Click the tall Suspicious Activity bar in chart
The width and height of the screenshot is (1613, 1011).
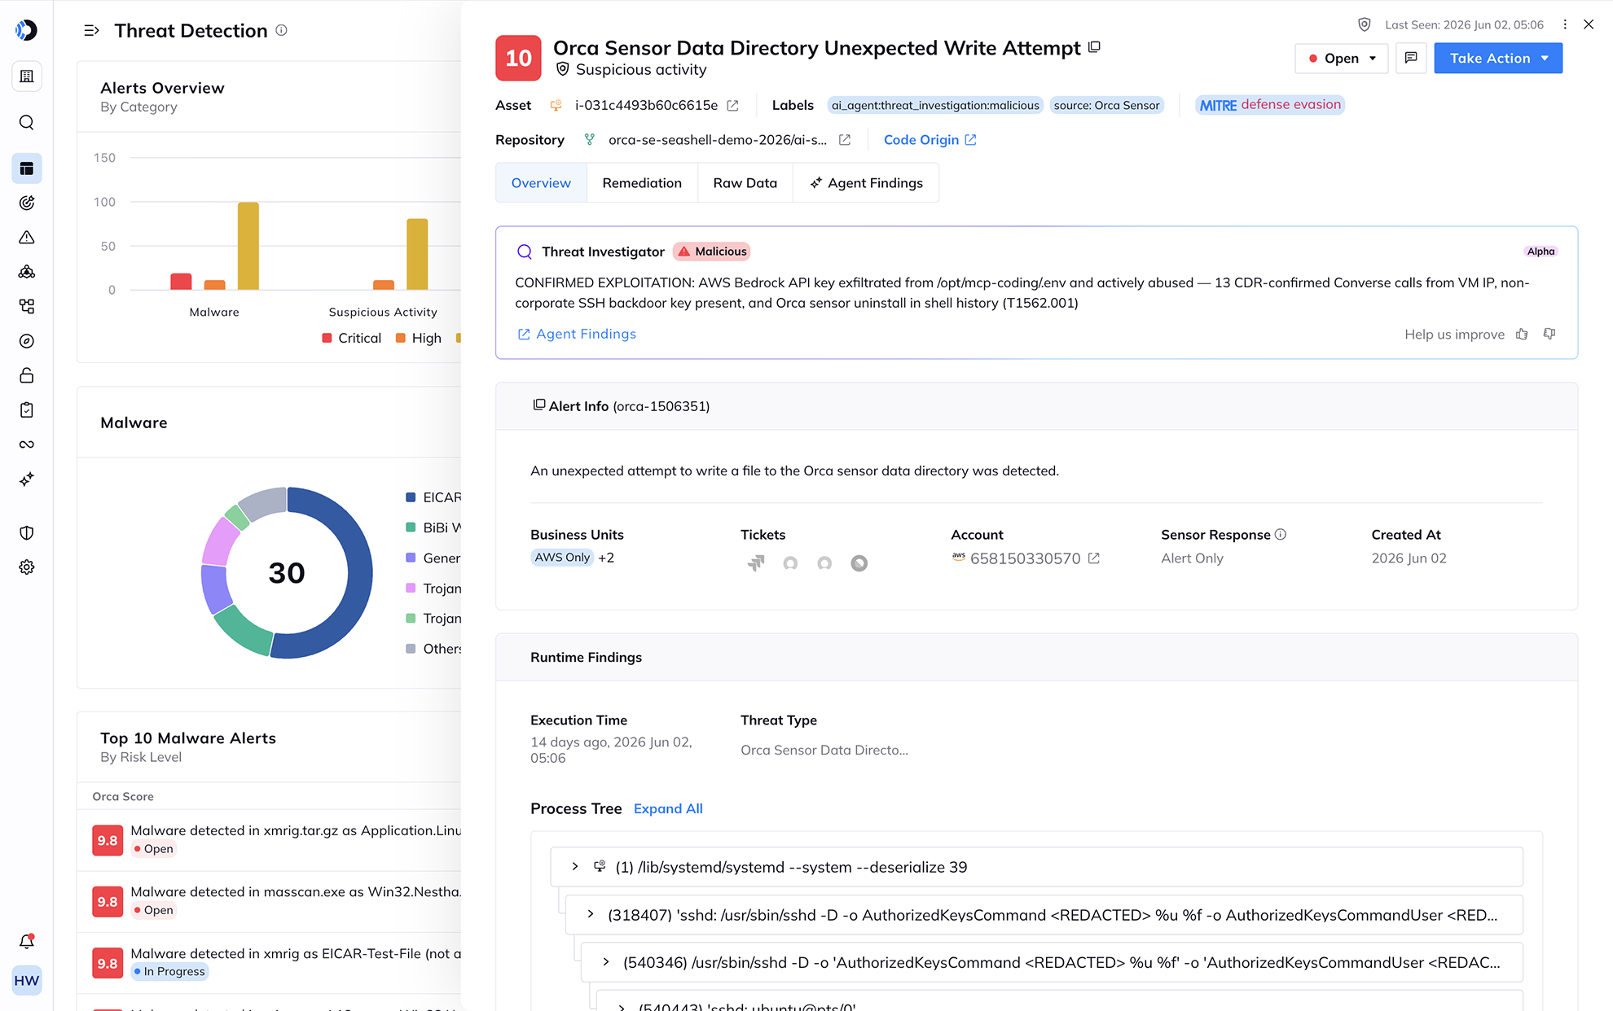pyautogui.click(x=417, y=254)
